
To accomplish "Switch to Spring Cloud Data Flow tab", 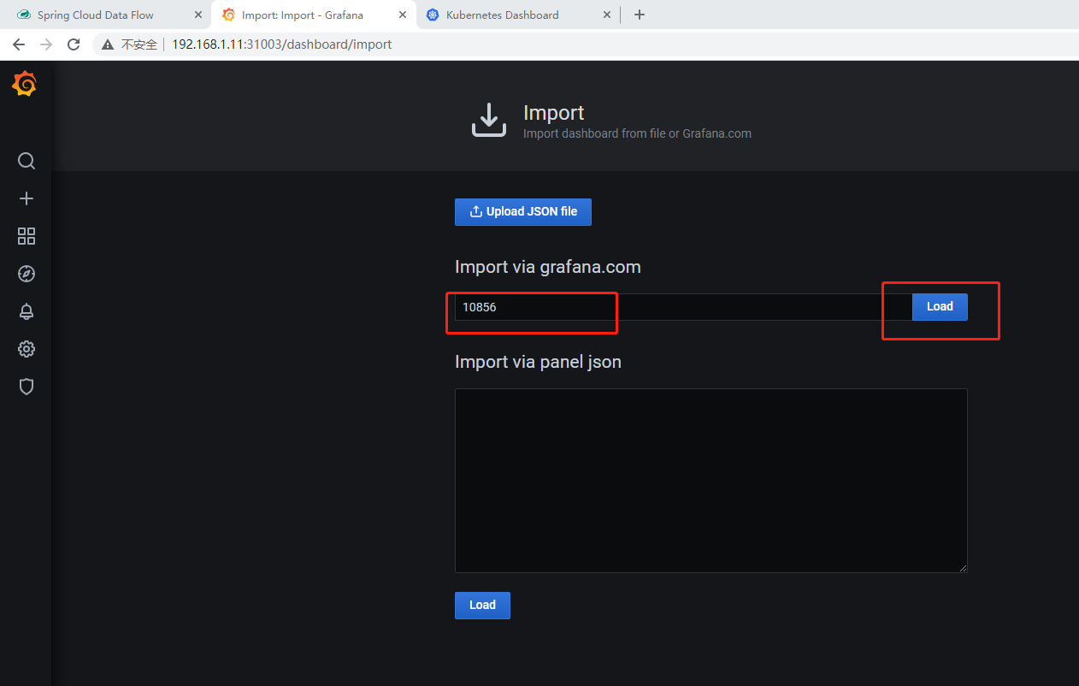I will pyautogui.click(x=96, y=15).
